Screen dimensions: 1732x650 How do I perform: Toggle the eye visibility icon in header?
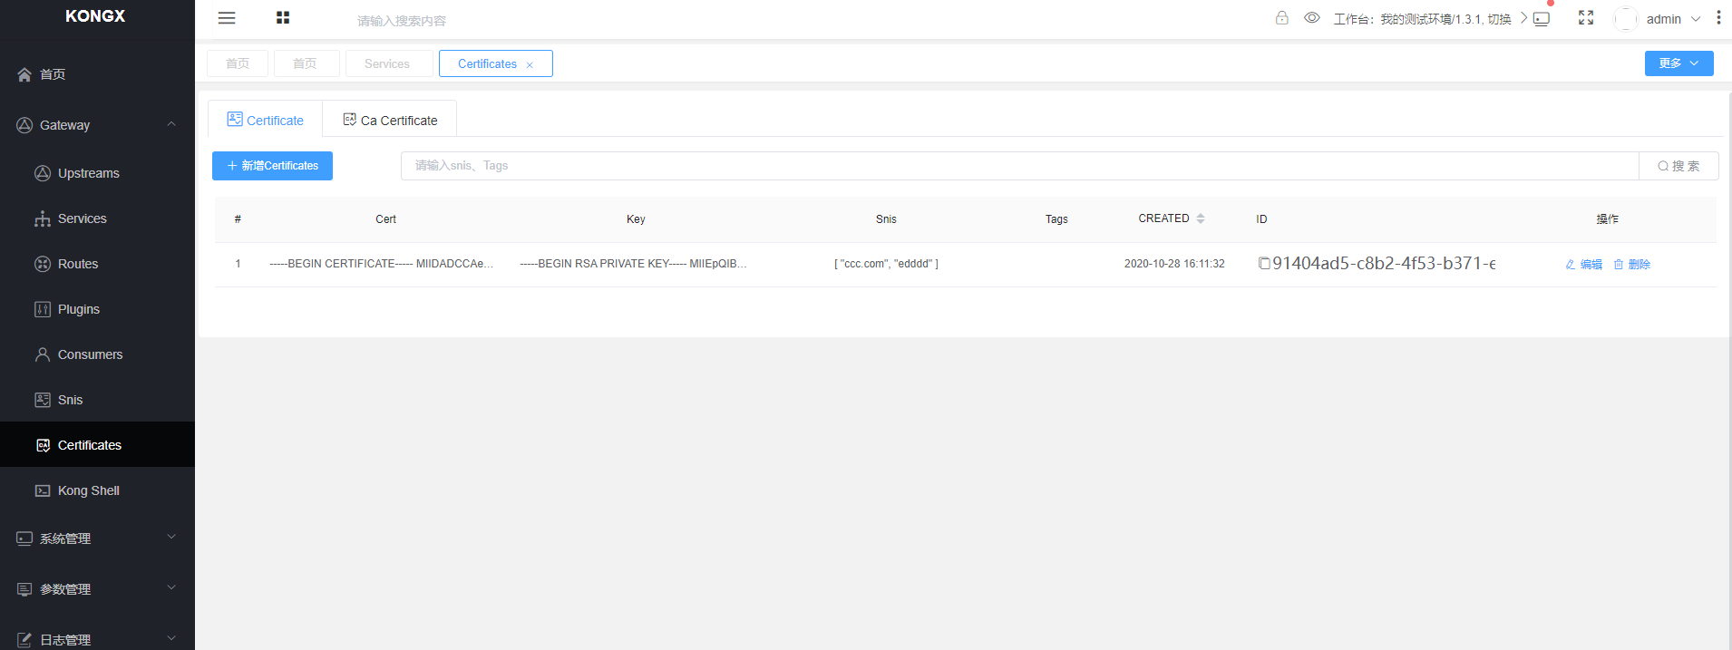point(1311,18)
